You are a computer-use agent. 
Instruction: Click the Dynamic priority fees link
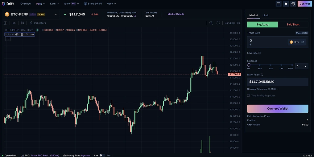click(x=86, y=155)
